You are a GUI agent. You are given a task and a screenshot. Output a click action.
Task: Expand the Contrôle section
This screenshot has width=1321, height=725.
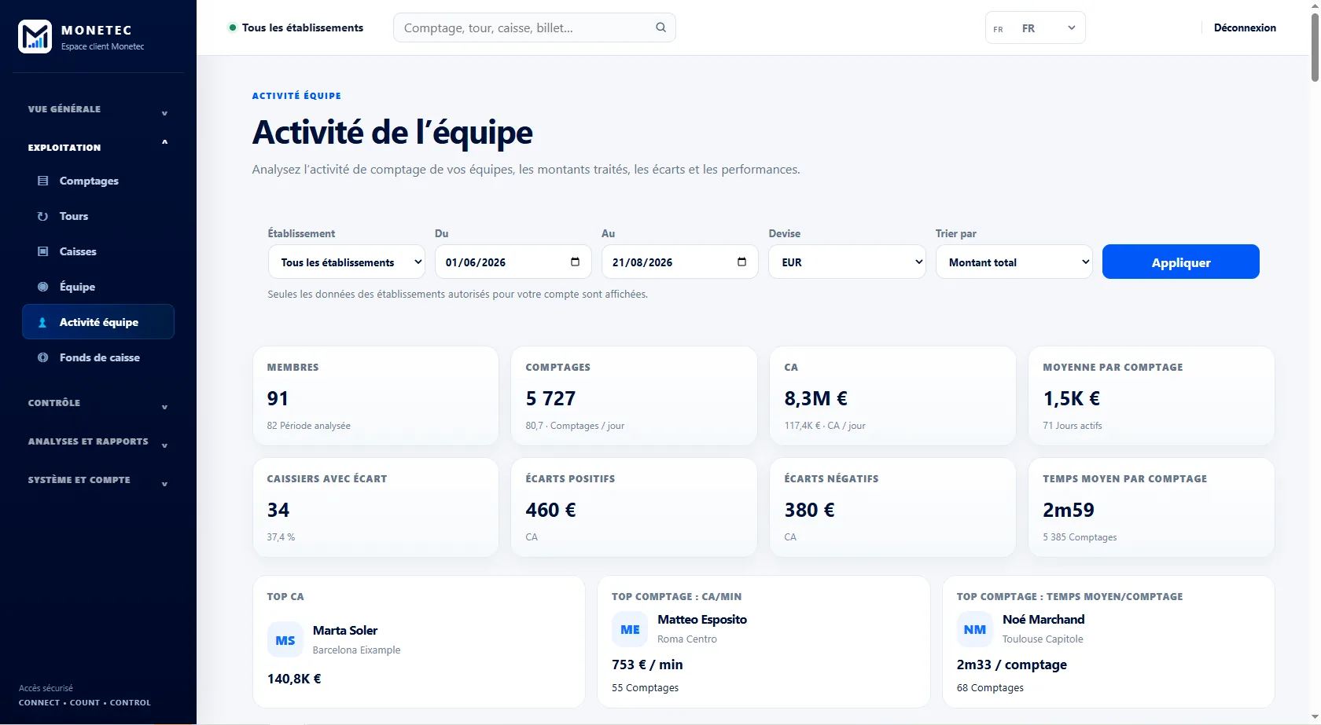[x=98, y=403]
